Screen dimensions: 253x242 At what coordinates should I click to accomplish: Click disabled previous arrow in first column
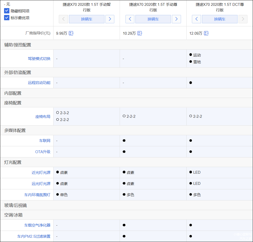63,19
